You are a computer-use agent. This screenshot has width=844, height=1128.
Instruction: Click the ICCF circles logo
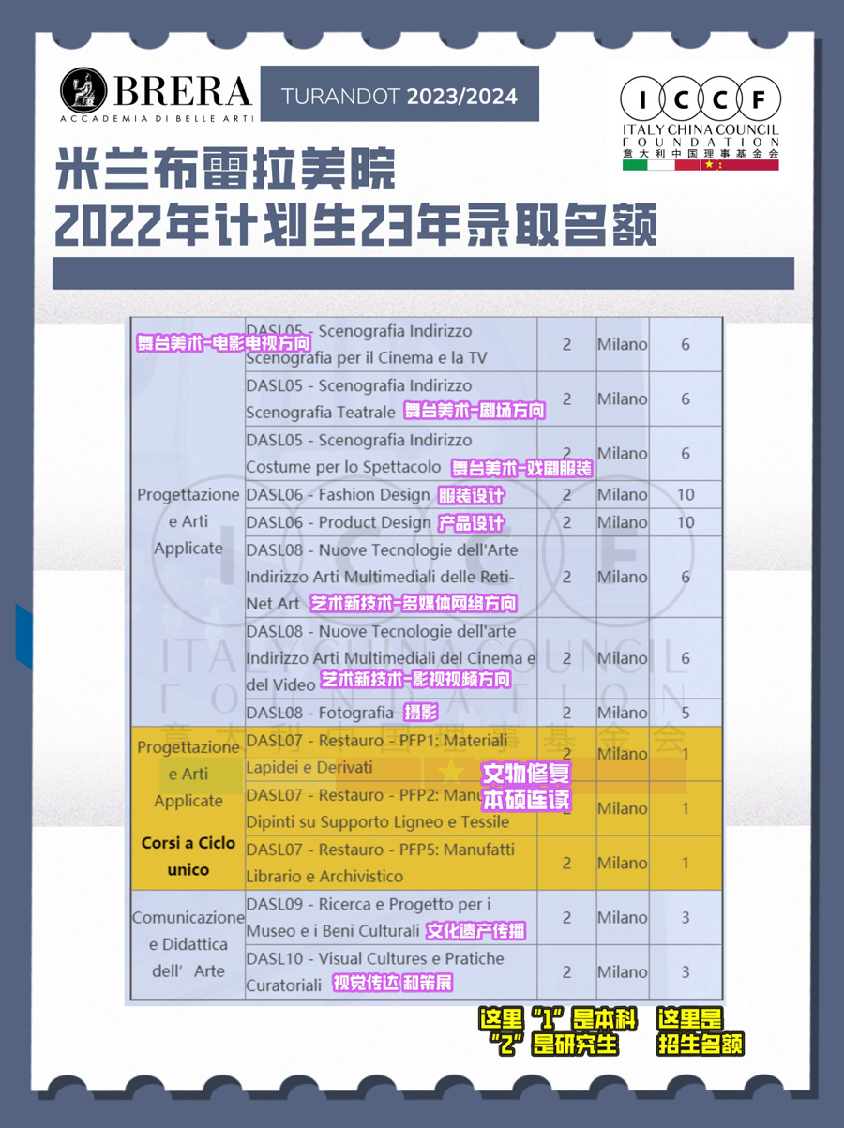tap(701, 98)
